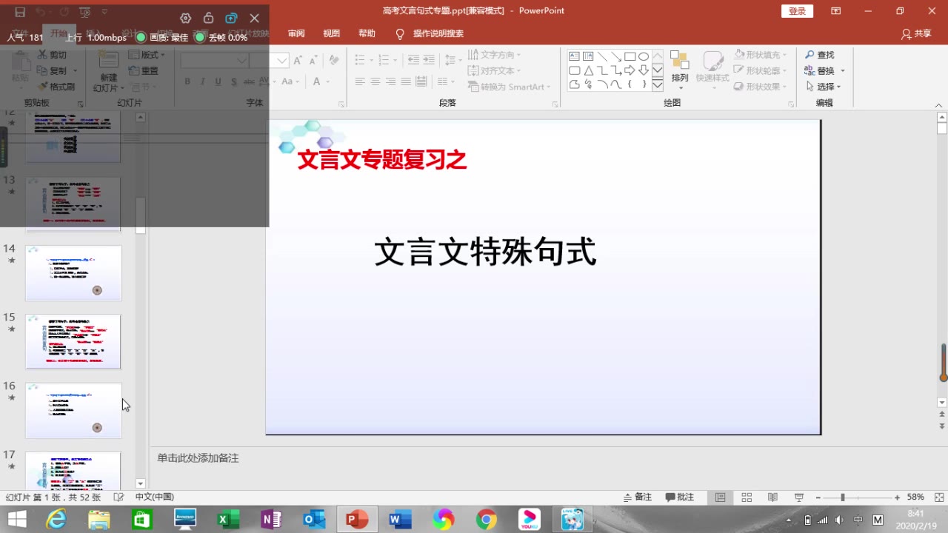Screen dimensions: 948x533
Task: Toggle italic formatting in font group
Action: pos(203,81)
